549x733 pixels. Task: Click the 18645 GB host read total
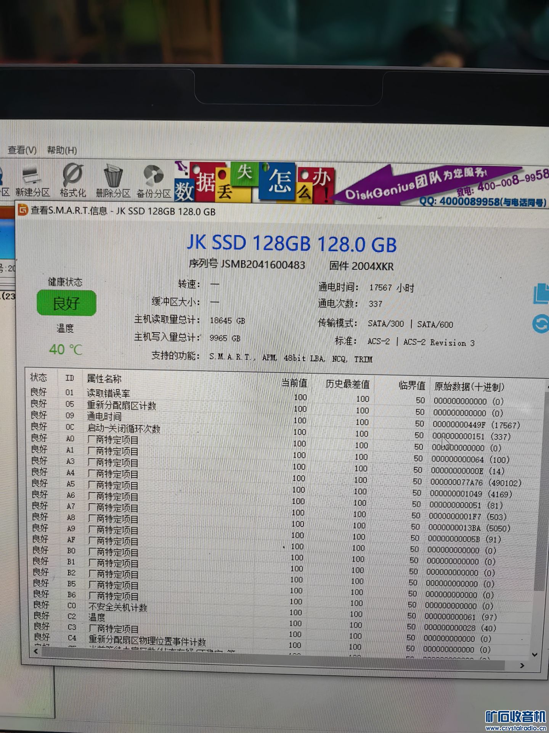point(227,321)
